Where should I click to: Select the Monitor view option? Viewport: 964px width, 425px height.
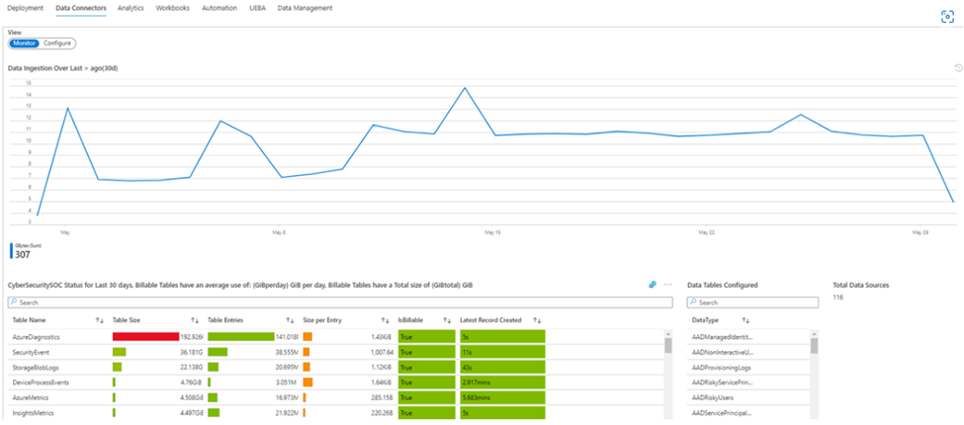(x=25, y=43)
